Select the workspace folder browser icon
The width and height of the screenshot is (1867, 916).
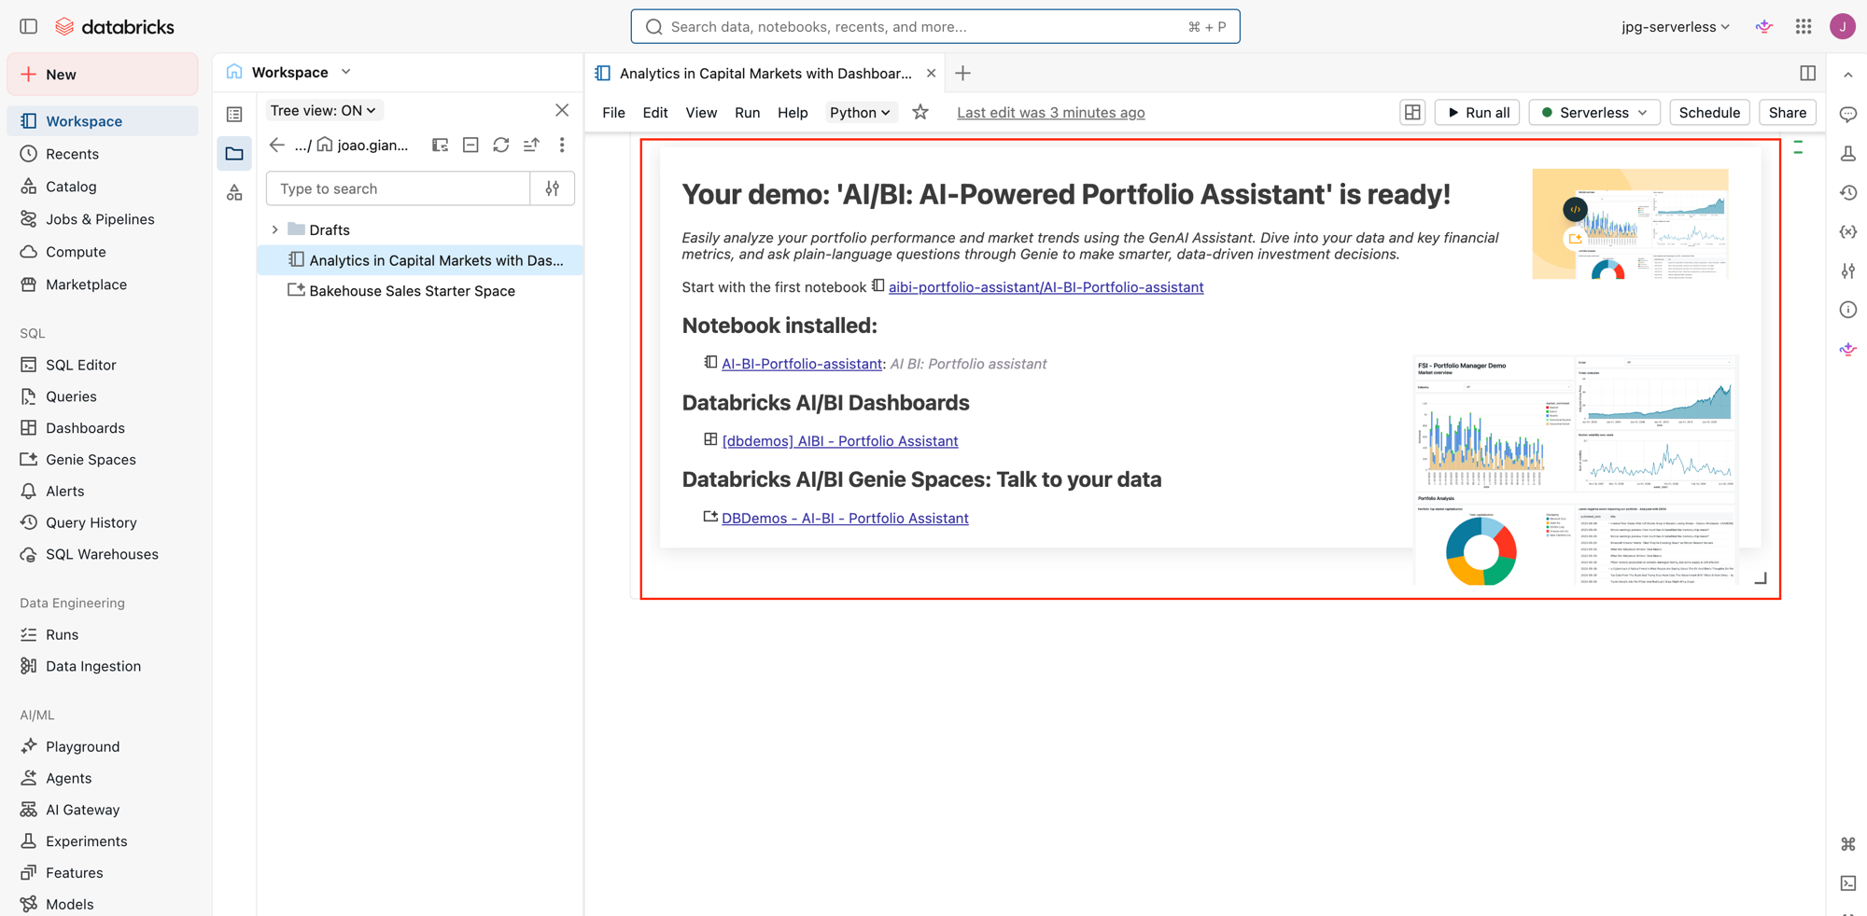(x=234, y=153)
